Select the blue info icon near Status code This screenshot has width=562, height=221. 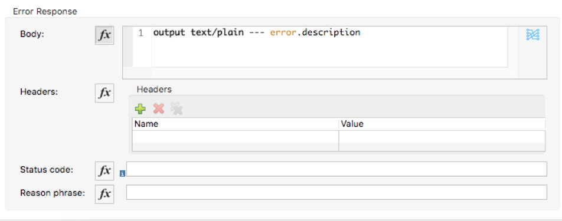[122, 174]
